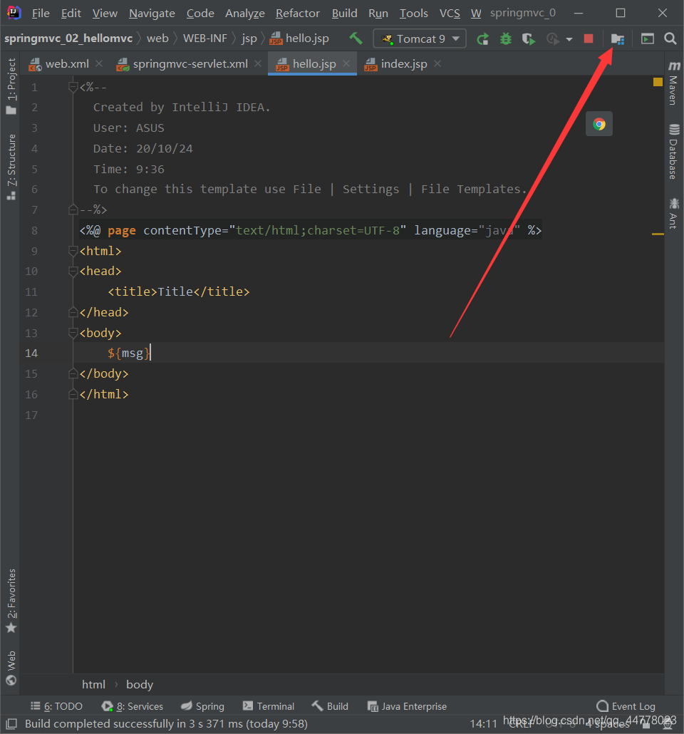This screenshot has height=734, width=684.
Task: Open the Java Enterprise tool window
Action: pyautogui.click(x=408, y=706)
